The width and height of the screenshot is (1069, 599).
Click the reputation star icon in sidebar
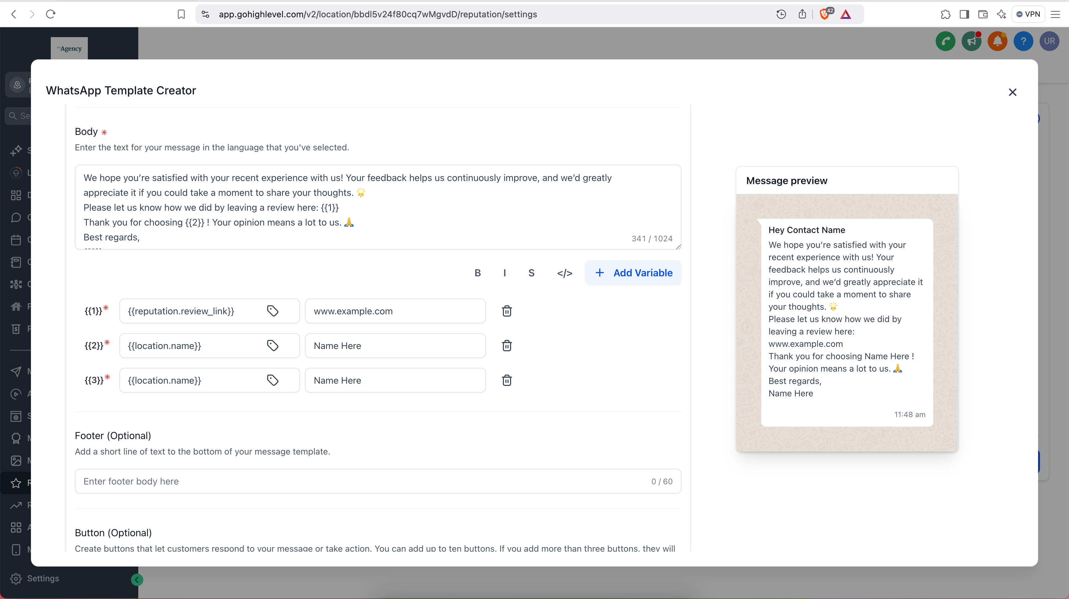point(16,483)
